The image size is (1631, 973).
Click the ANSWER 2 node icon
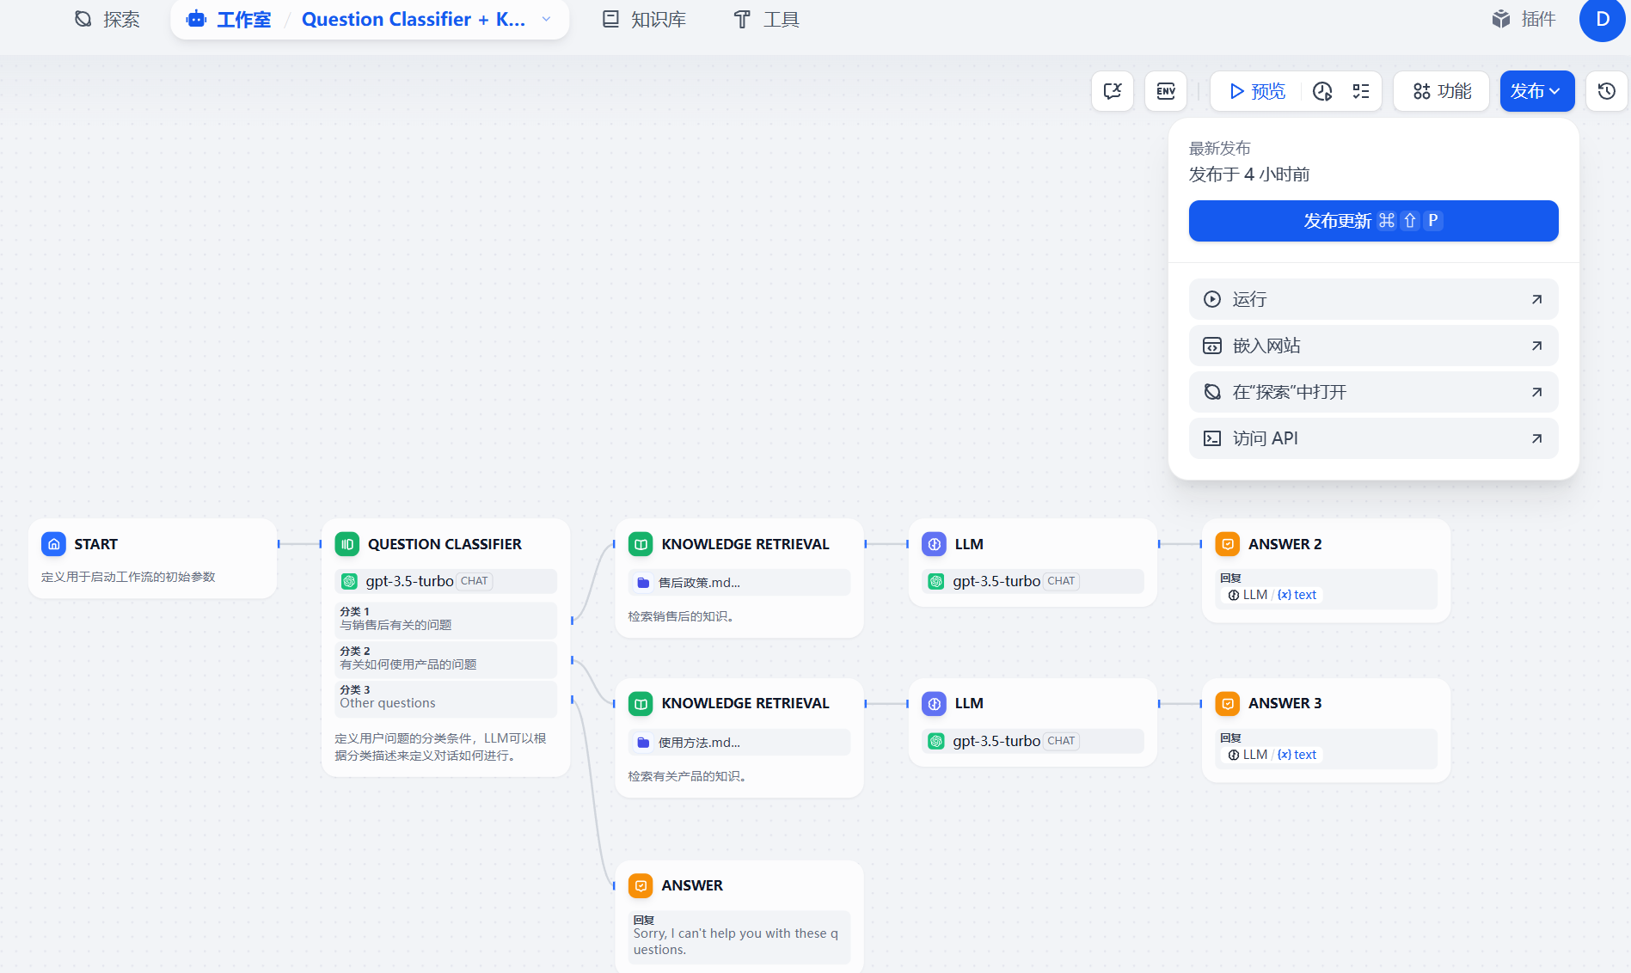pyautogui.click(x=1228, y=544)
